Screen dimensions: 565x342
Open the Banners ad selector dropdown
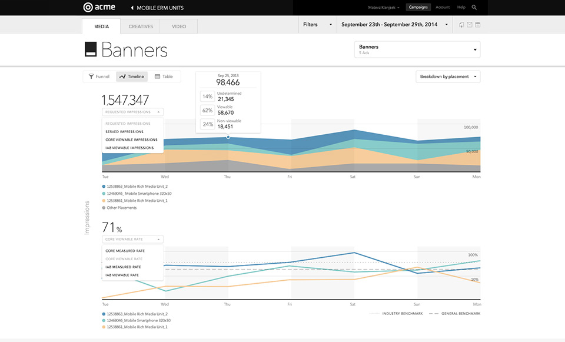(x=417, y=49)
